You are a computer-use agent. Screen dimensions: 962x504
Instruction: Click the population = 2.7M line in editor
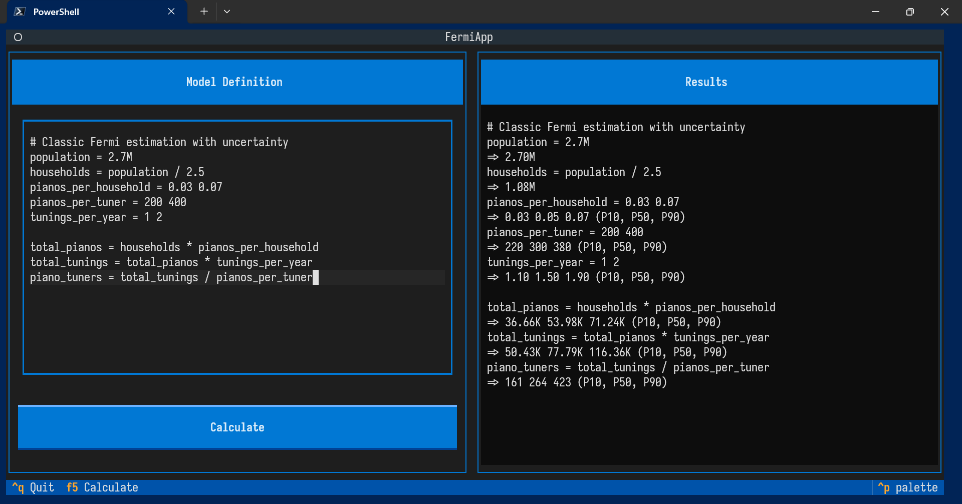click(81, 157)
